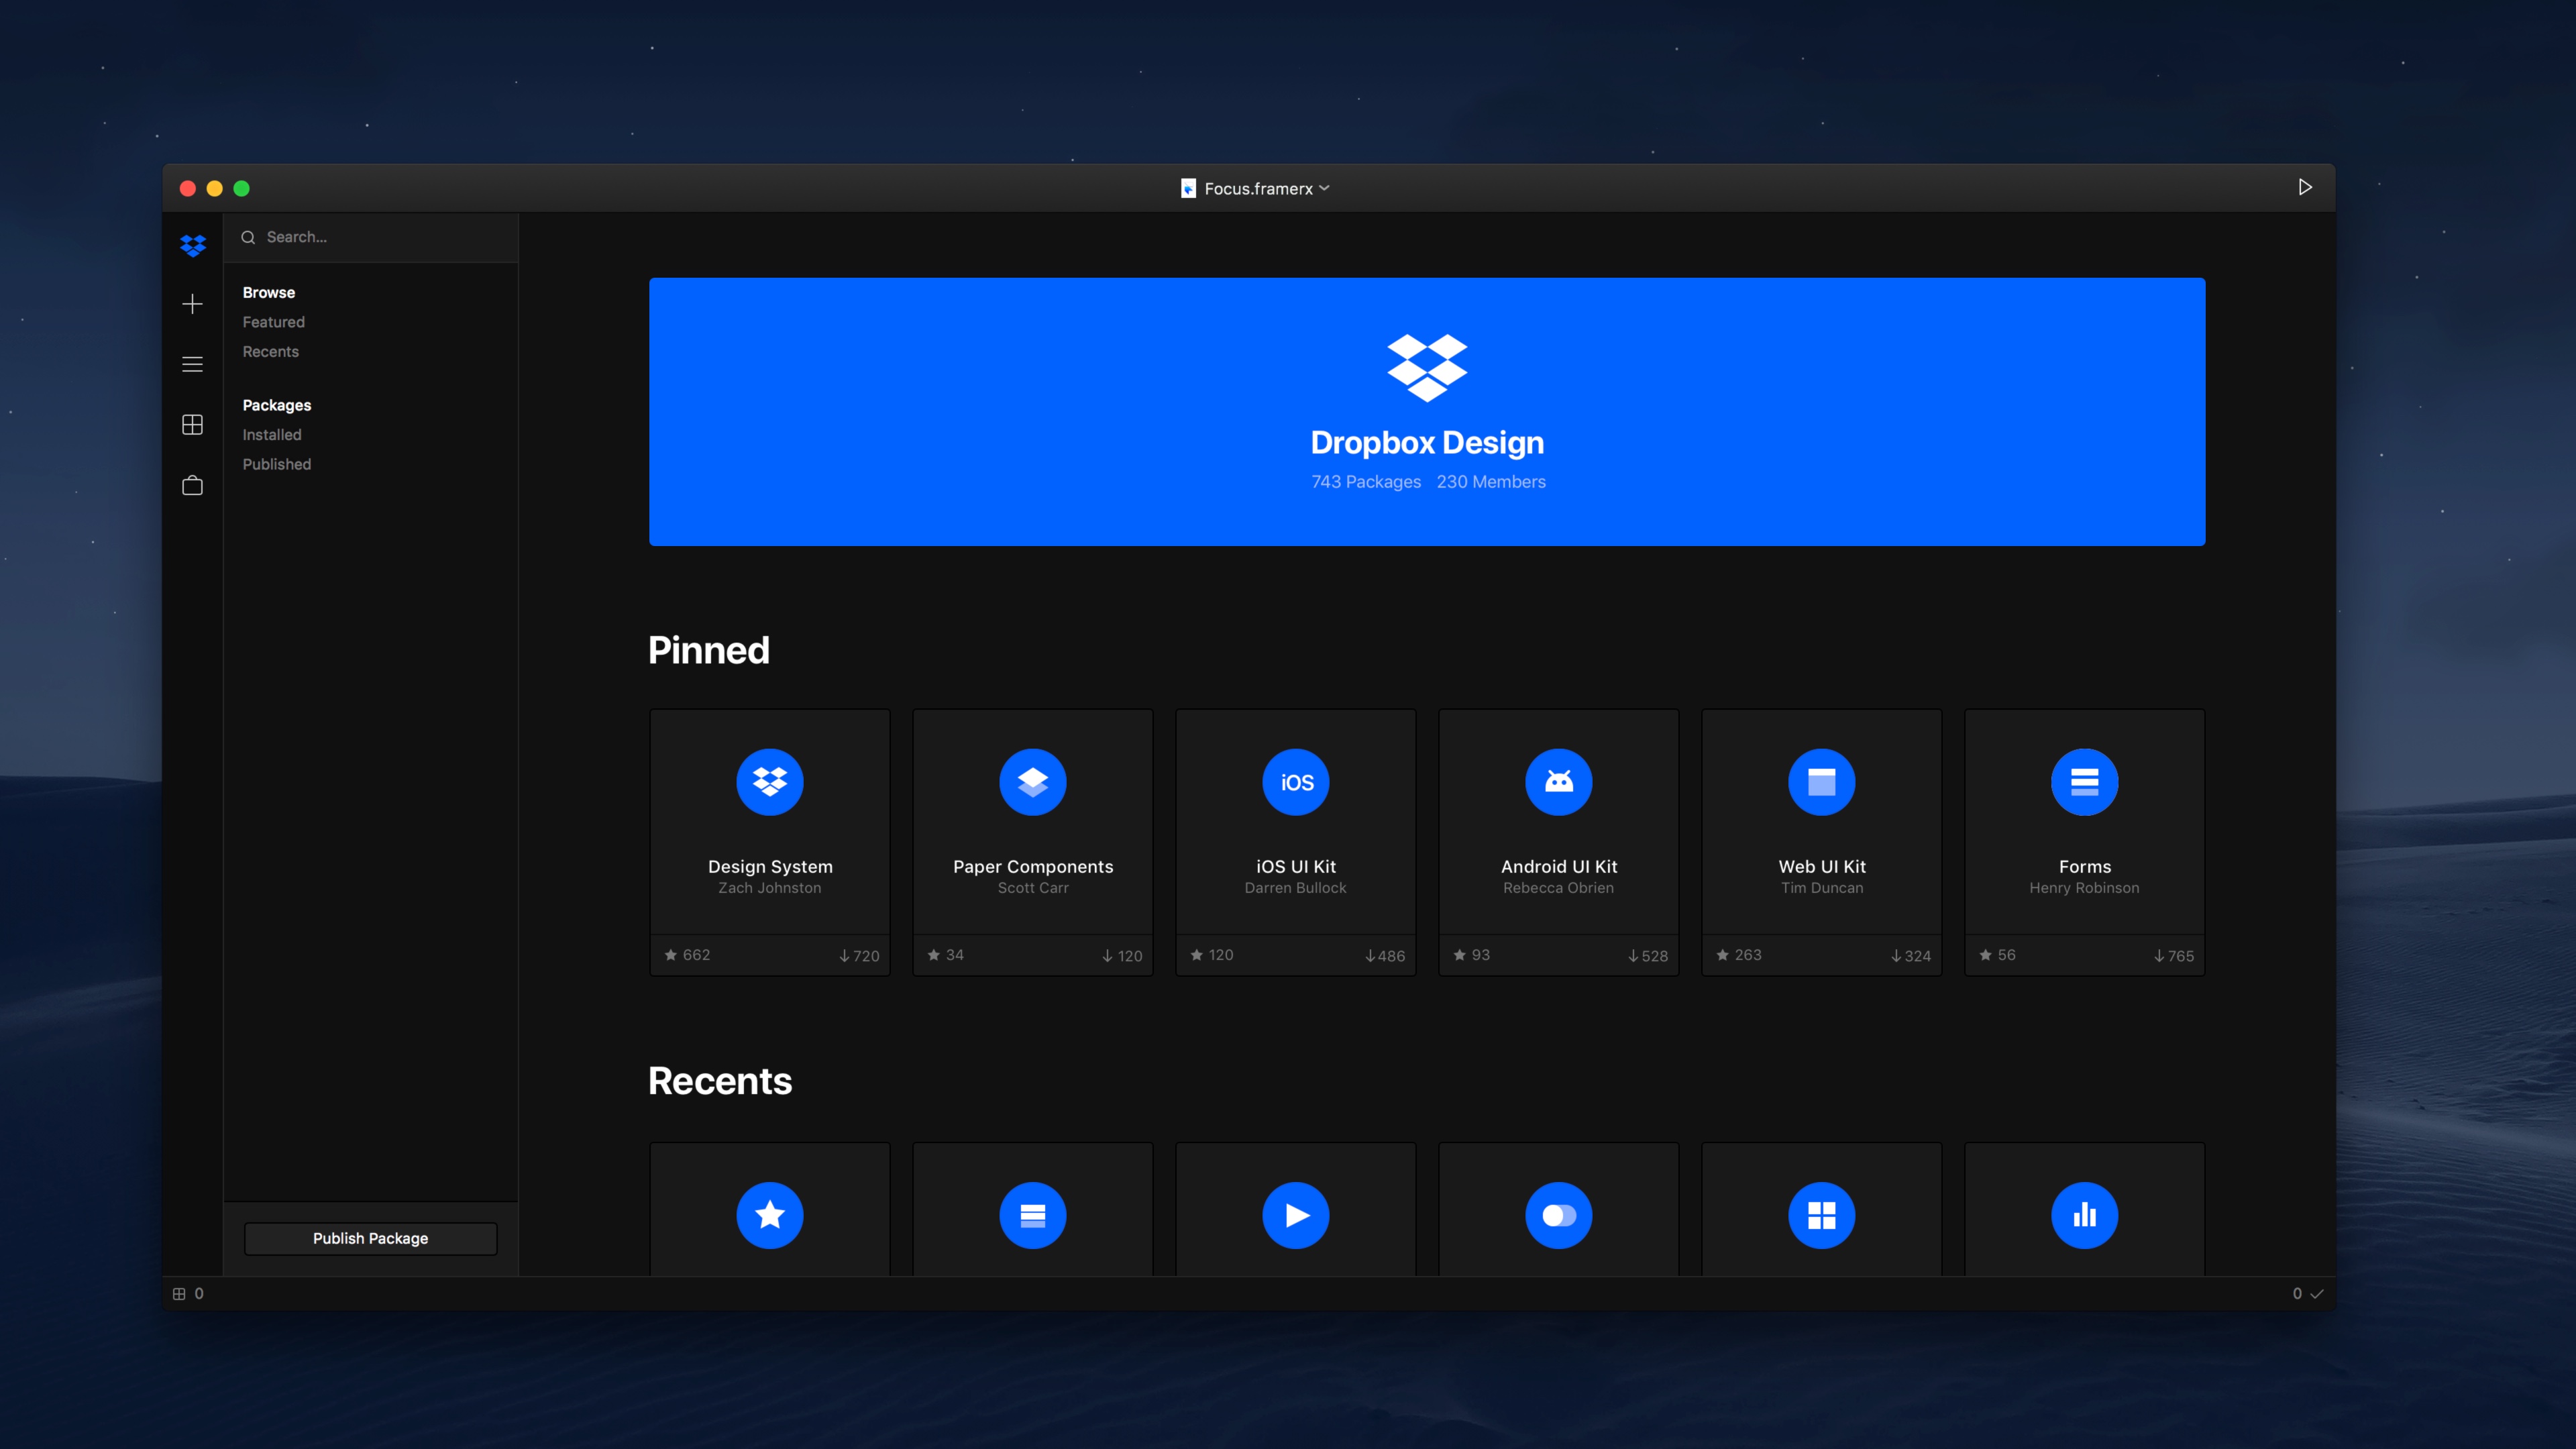Screen dimensions: 2576x1449
Task: Click the Recents section heading
Action: coord(720,1082)
